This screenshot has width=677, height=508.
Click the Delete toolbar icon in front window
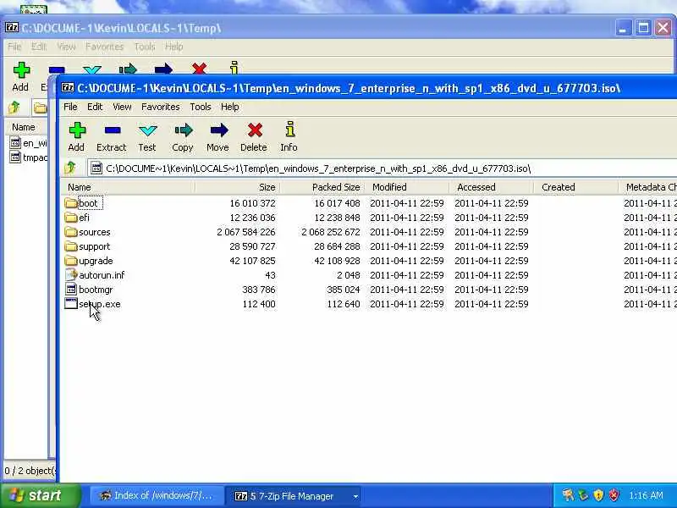[255, 130]
